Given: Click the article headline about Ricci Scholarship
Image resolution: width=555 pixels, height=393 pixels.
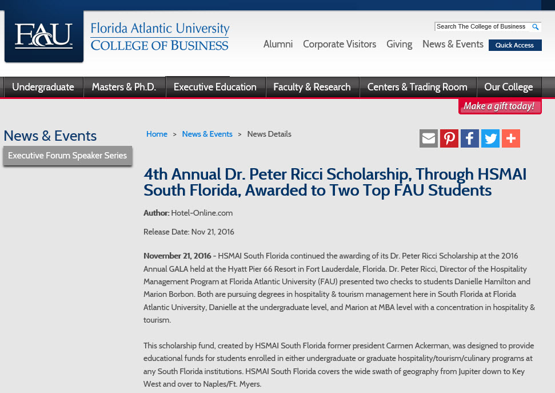Looking at the screenshot, I should pos(335,182).
